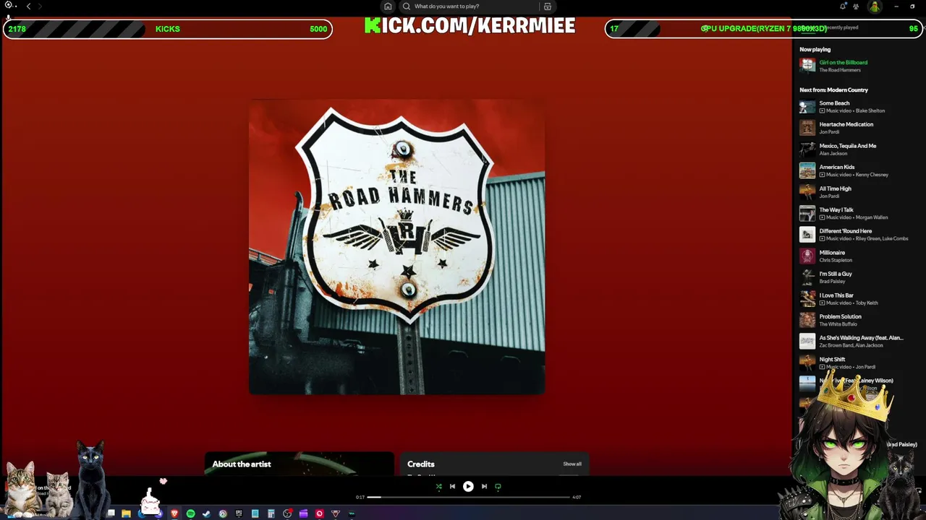Click 'Show all' in Credits card
The height and width of the screenshot is (520, 926).
[572, 464]
